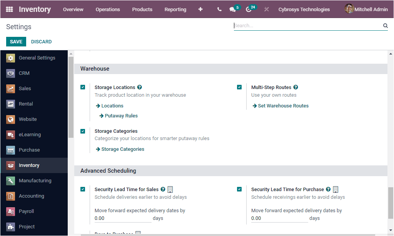Open the Products menu
The width and height of the screenshot is (394, 236).
tap(142, 9)
